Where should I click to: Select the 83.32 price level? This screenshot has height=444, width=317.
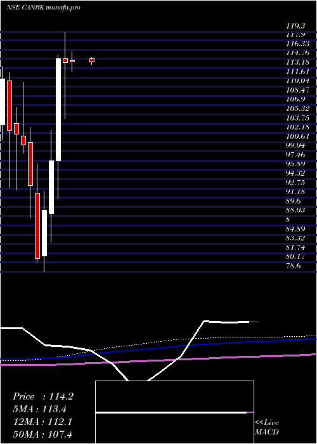click(296, 238)
